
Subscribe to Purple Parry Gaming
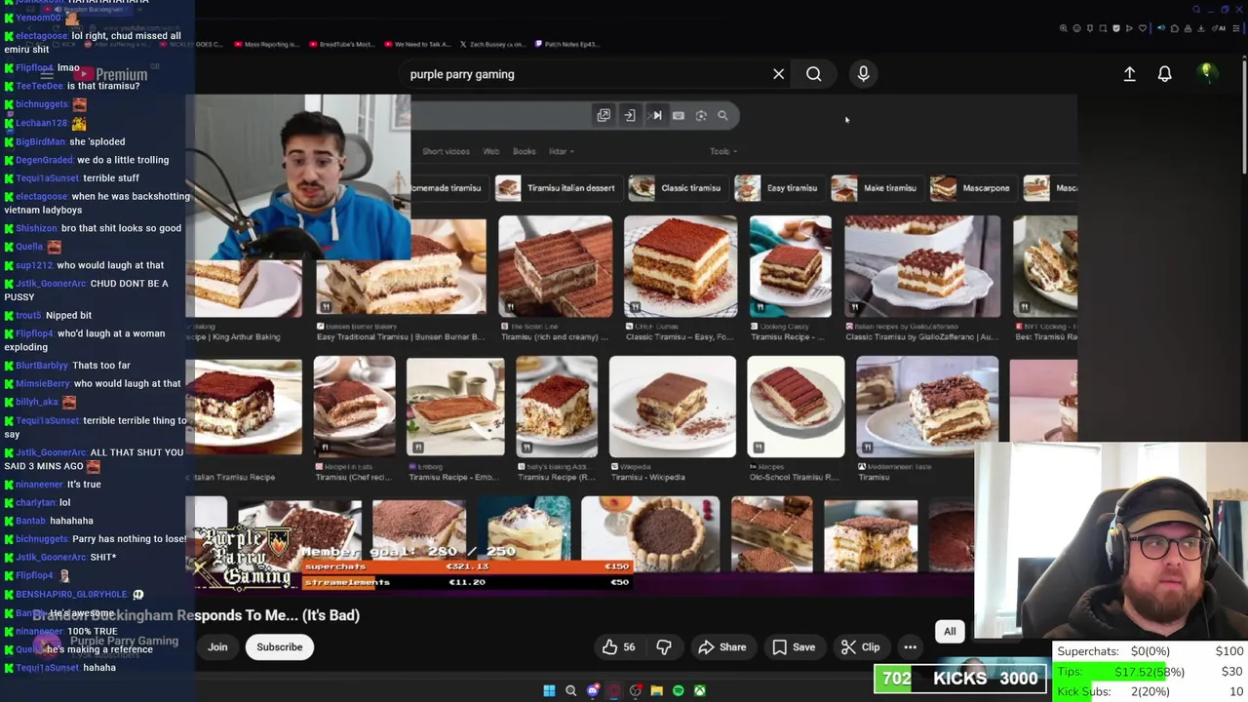point(280,647)
